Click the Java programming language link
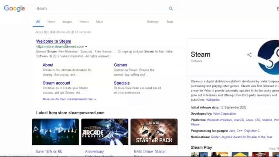The width and height of the screenshot is (279, 157). [232, 131]
